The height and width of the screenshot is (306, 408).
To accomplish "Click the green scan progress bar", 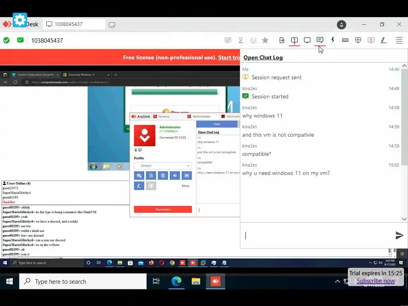I will pyautogui.click(x=175, y=92).
